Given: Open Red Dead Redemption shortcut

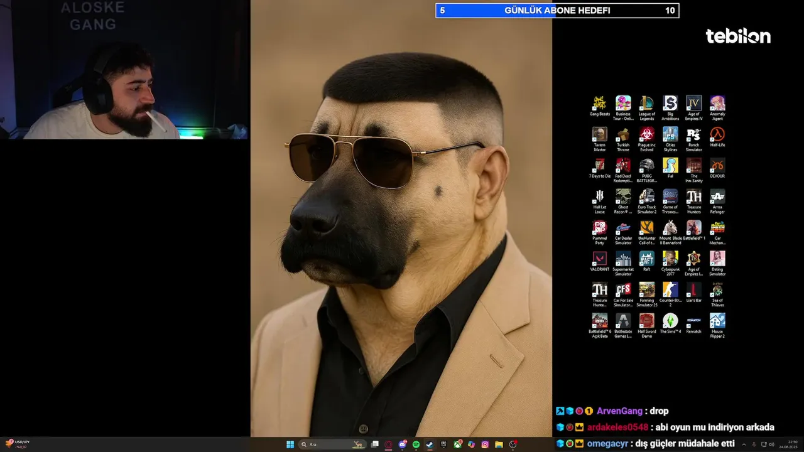Looking at the screenshot, I should [623, 170].
